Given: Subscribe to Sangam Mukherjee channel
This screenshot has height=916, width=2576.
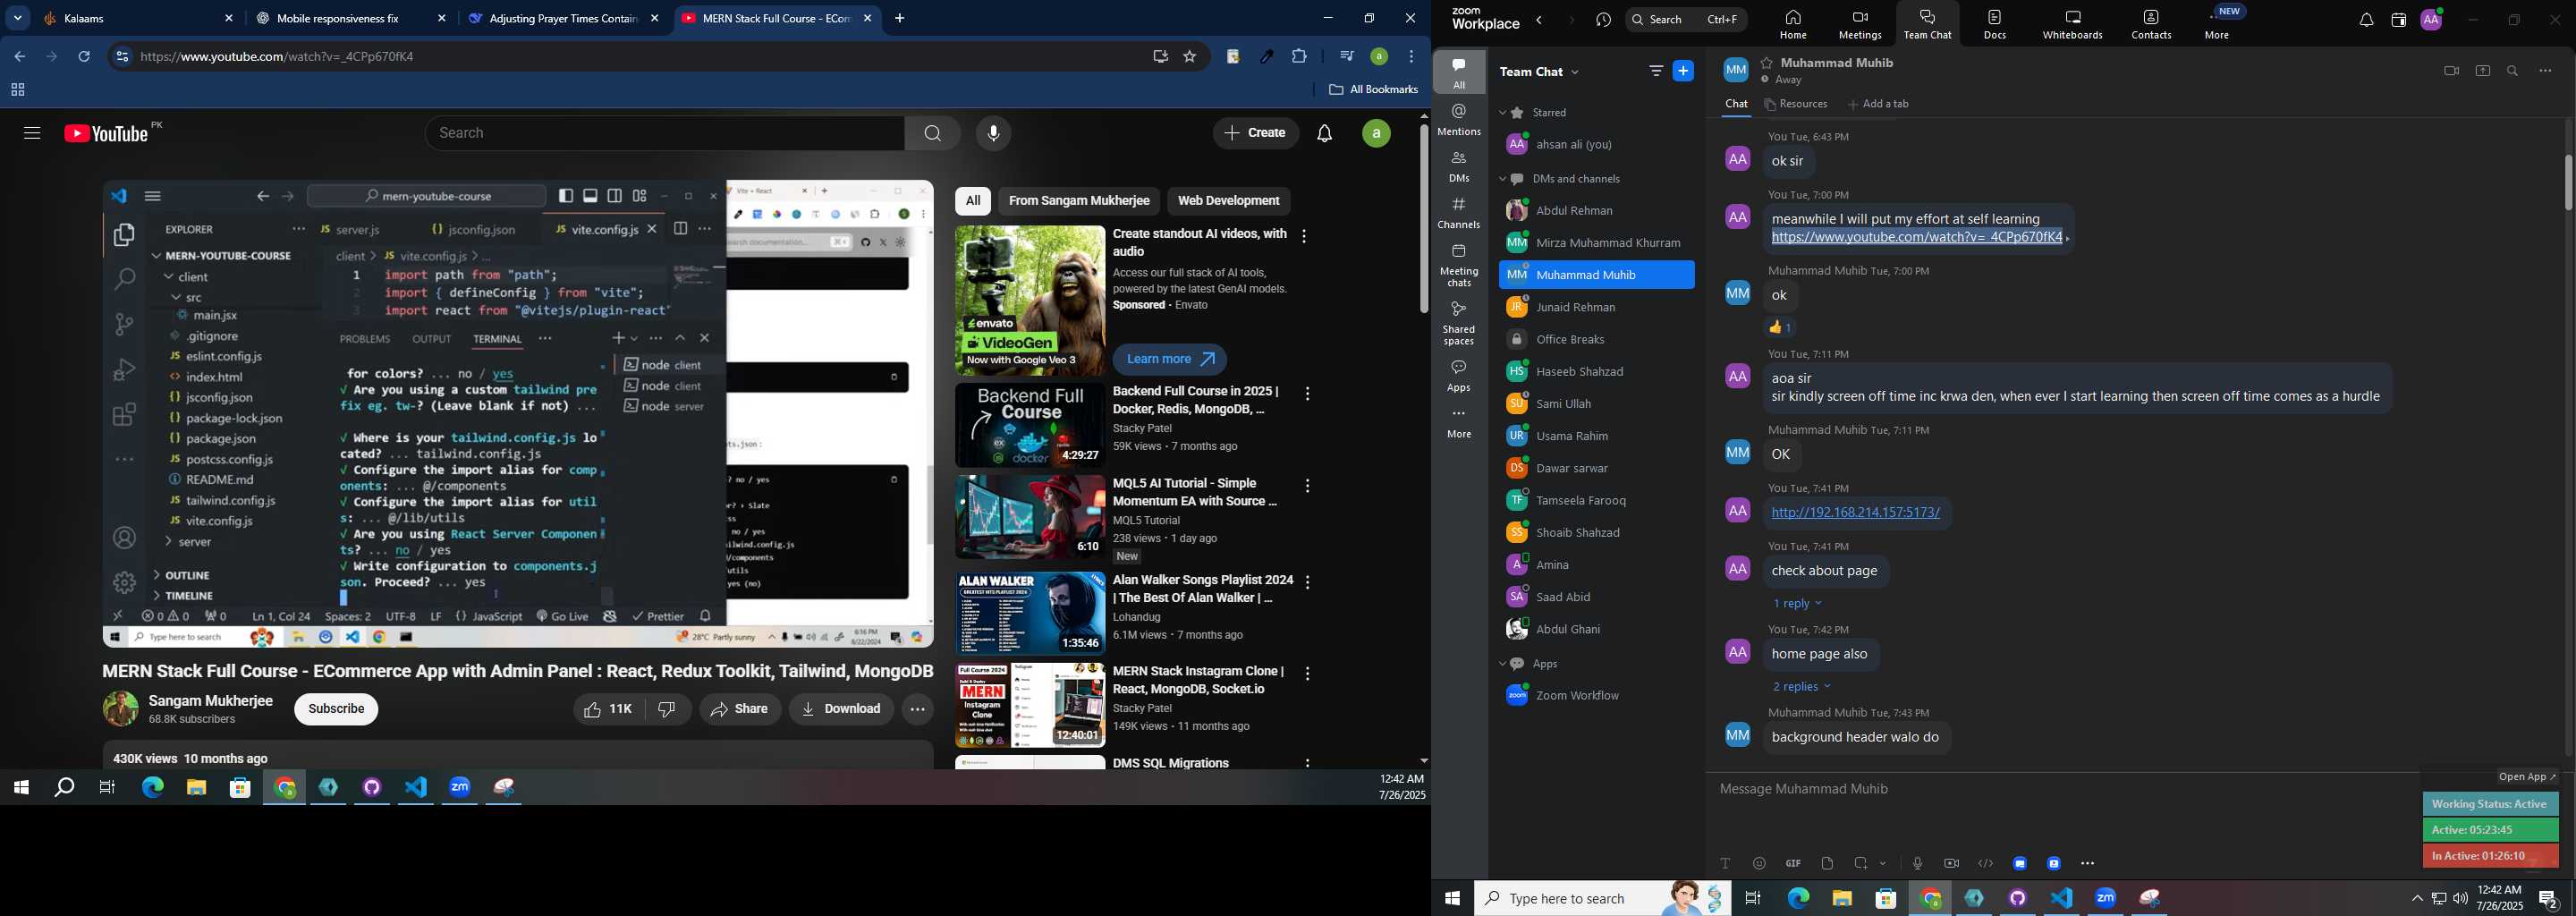Looking at the screenshot, I should [336, 709].
